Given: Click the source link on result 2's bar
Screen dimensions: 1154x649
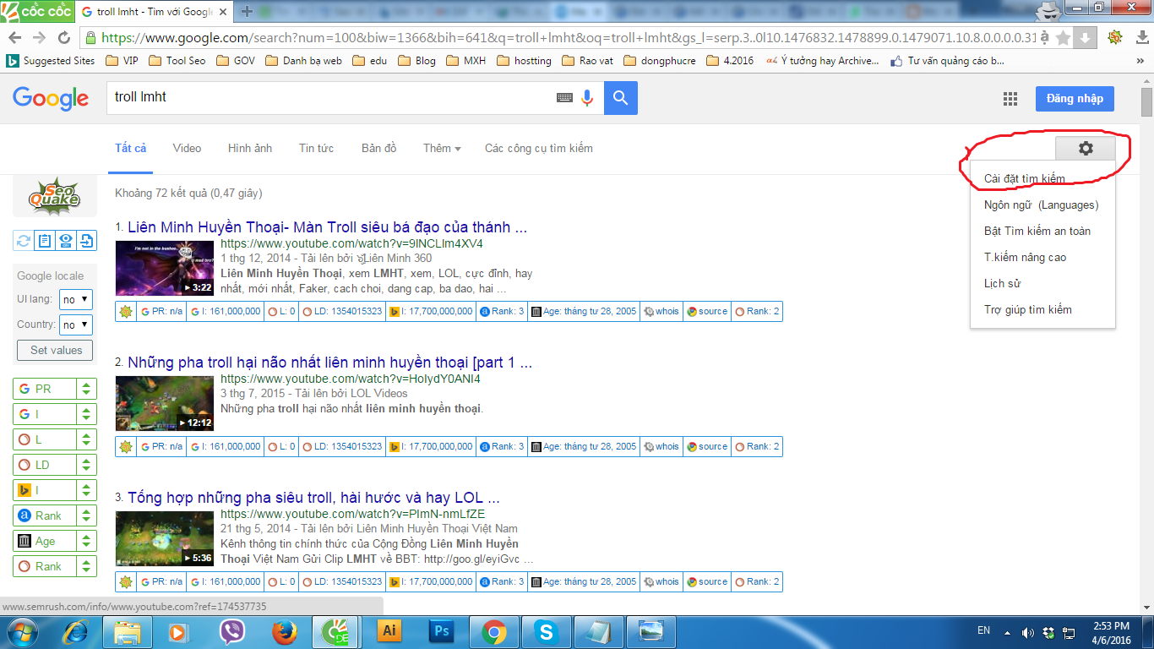Looking at the screenshot, I should [x=707, y=446].
